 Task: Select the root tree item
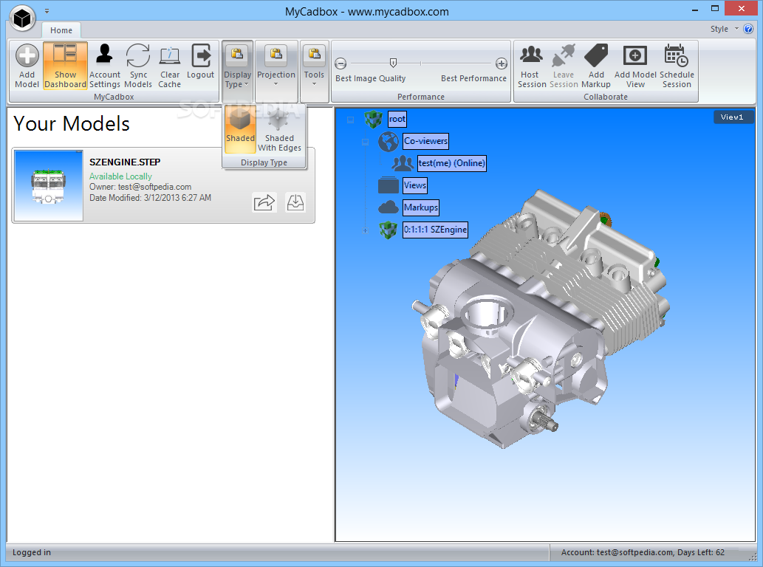pos(397,119)
